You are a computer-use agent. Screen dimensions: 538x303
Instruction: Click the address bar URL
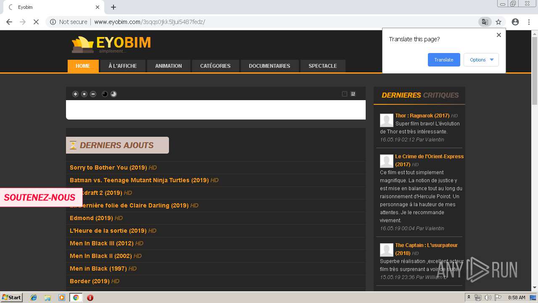(150, 22)
